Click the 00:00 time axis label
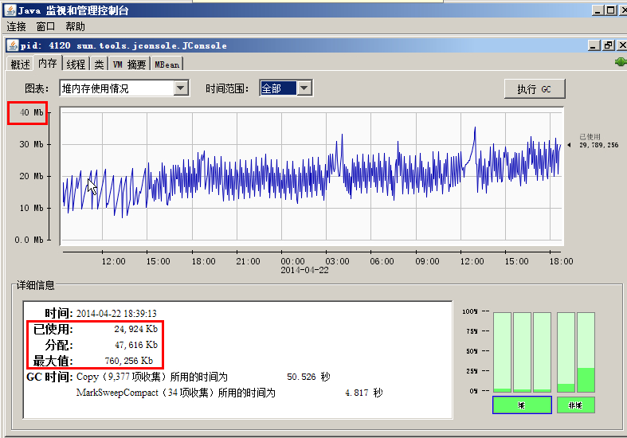The height and width of the screenshot is (438, 627). 292,261
